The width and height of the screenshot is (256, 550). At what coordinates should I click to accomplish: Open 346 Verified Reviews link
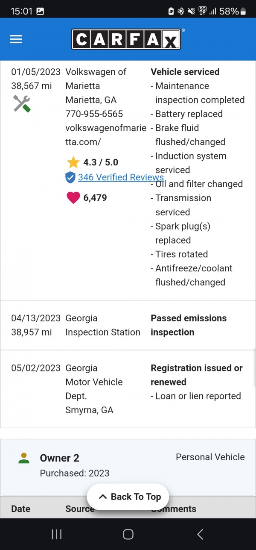(121, 177)
